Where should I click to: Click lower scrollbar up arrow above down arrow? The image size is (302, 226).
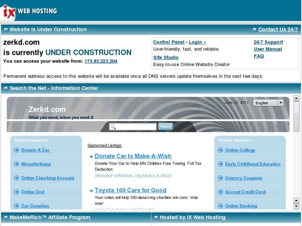(297, 201)
